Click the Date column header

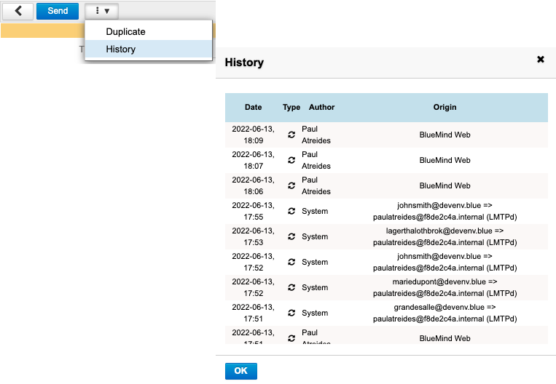(x=253, y=107)
